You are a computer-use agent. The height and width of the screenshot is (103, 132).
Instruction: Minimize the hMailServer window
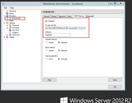111,3
